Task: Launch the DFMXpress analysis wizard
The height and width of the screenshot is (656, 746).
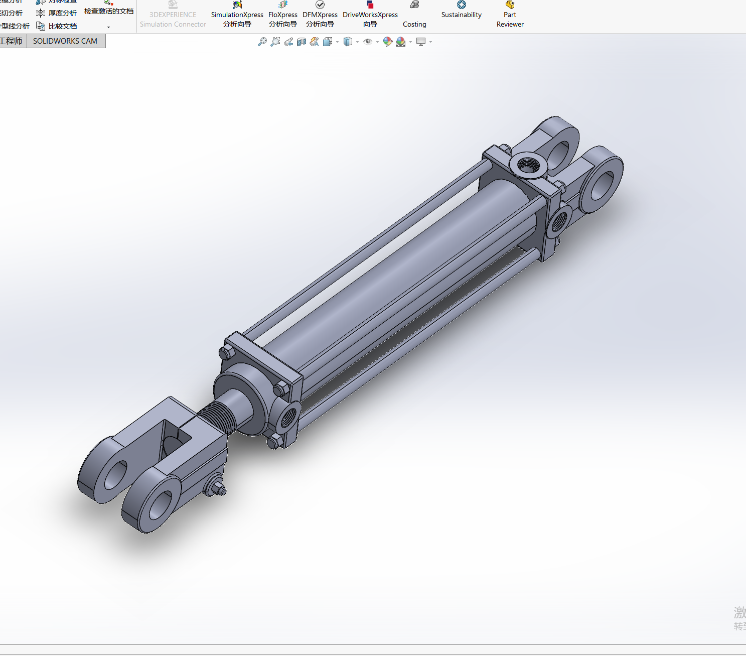Action: [320, 15]
